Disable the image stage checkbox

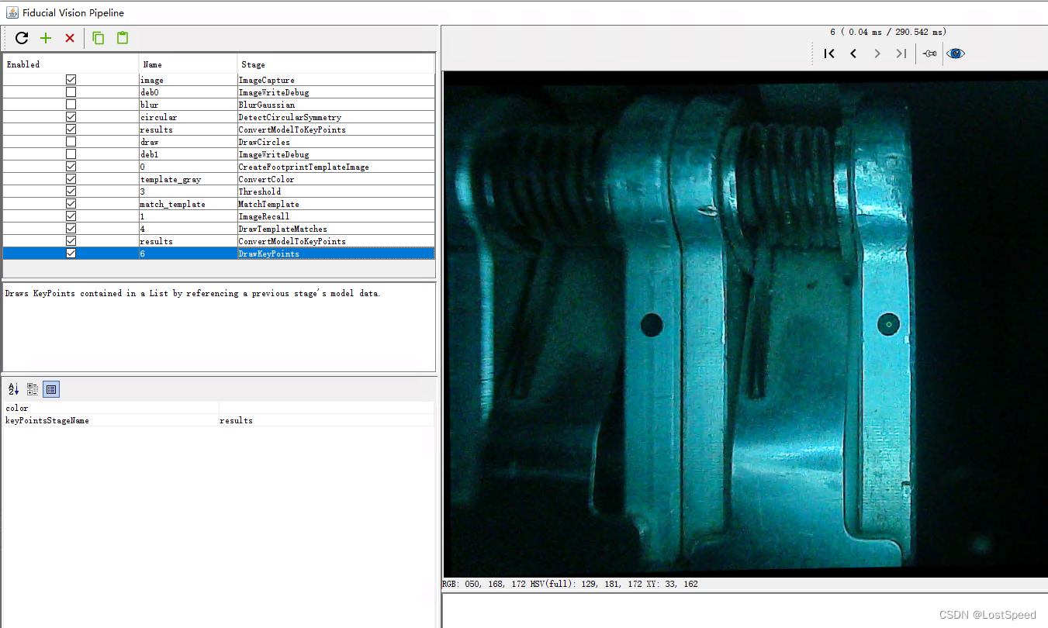71,80
